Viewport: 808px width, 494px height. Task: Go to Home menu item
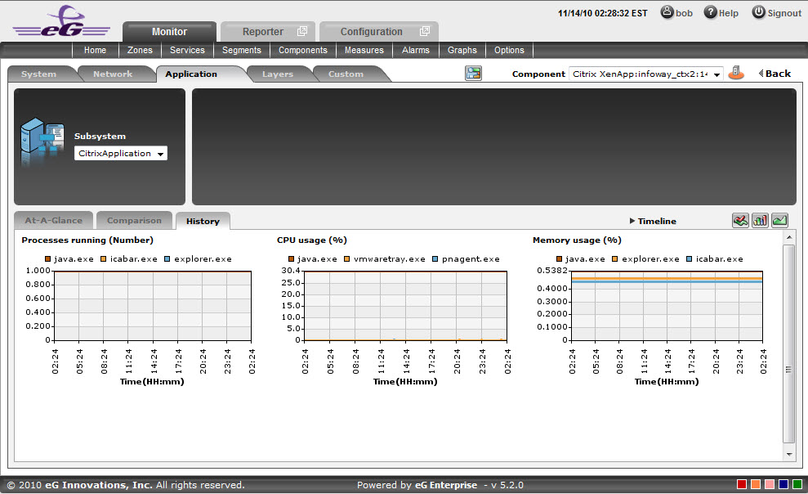coord(96,50)
